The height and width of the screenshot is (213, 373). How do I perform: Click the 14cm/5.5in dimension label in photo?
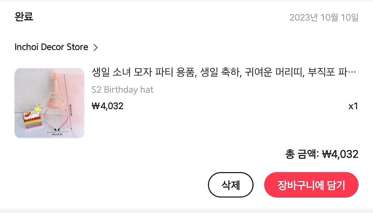tap(57, 134)
